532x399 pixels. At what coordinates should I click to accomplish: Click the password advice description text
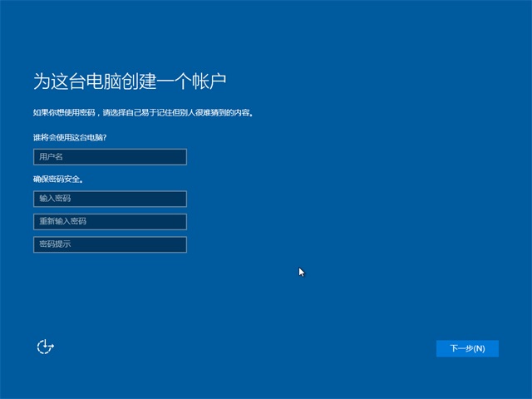pos(143,111)
